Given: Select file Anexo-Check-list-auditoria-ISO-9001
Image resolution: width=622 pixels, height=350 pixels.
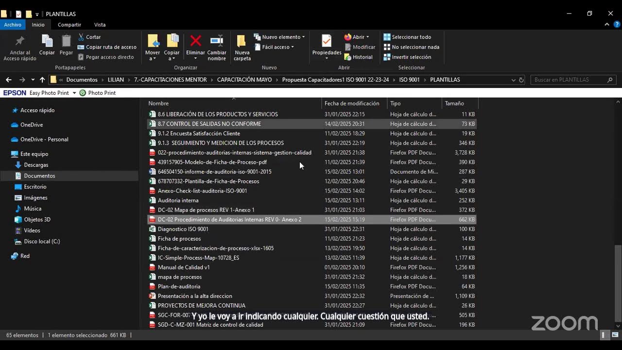Looking at the screenshot, I should [x=311, y=191].
